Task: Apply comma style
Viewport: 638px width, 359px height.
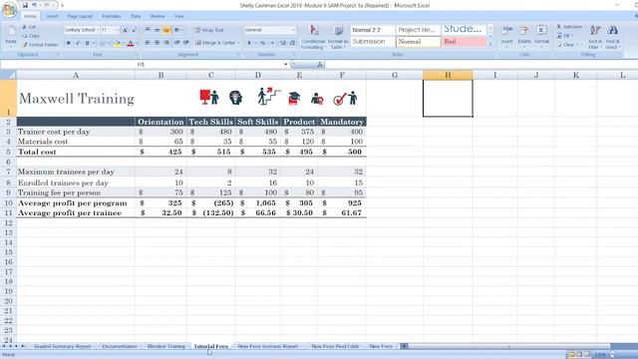Action: click(x=272, y=43)
